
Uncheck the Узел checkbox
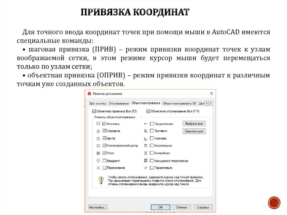click(104, 153)
